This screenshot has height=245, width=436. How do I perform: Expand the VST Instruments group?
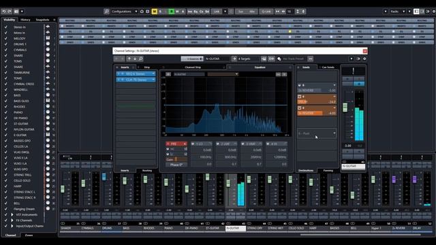[x=12, y=214]
